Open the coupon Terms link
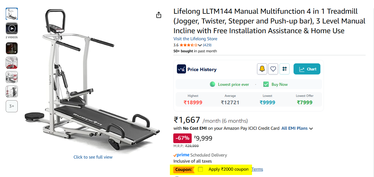Image resolution: width=374 pixels, height=177 pixels. pos(257,169)
